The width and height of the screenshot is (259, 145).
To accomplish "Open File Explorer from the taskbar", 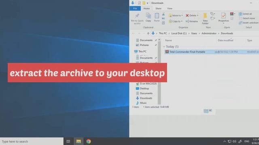I will pos(79,141).
